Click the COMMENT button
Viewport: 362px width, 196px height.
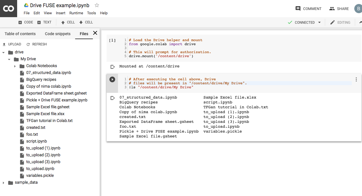coord(308,9)
